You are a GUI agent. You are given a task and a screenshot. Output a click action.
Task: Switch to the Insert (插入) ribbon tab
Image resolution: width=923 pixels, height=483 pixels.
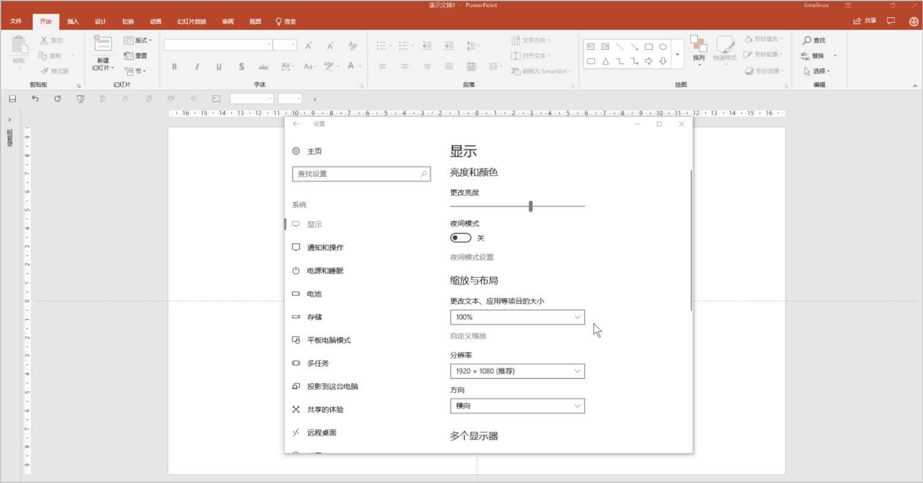click(73, 21)
